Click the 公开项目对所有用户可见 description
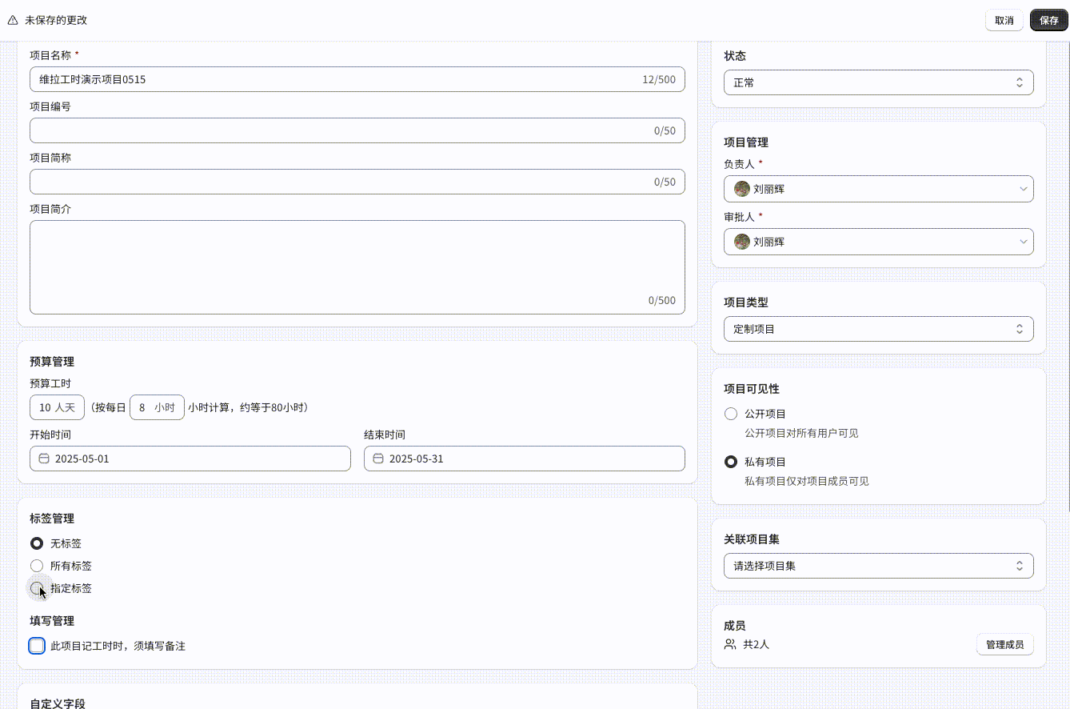The image size is (1070, 709). 801,433
